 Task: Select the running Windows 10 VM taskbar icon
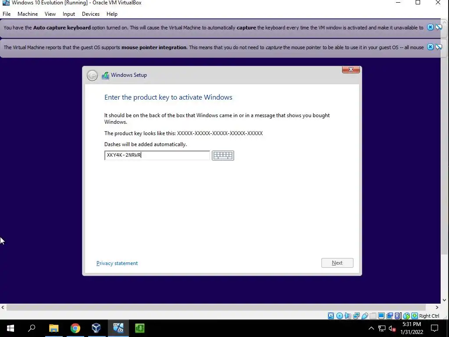[x=118, y=328]
